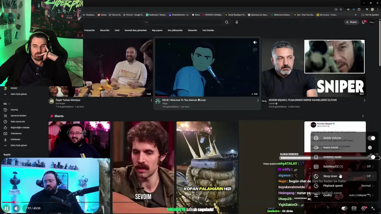The height and width of the screenshot is (214, 381).
Task: Select the Komedi skeç gösterileri chip
Action: point(136,30)
